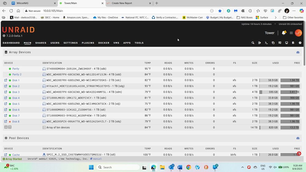Click the Unraid help question-mark icon
The height and width of the screenshot is (172, 306).
tap(300, 43)
